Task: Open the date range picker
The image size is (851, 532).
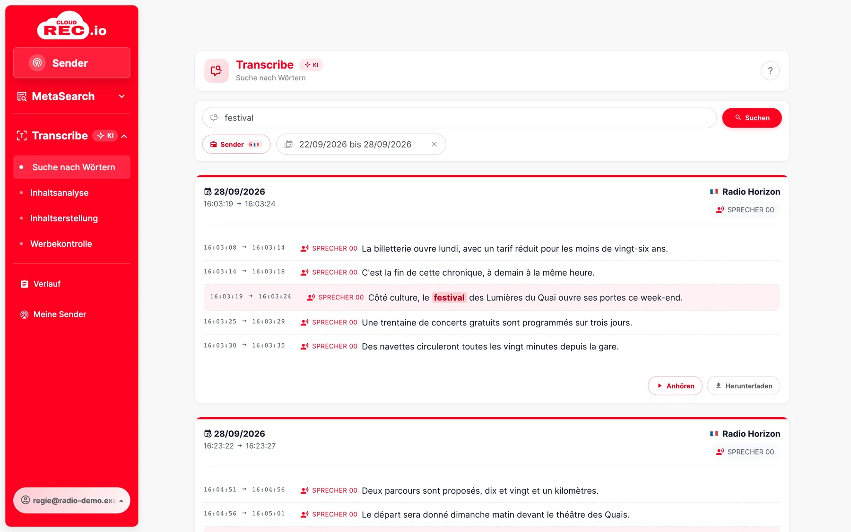Action: click(361, 144)
